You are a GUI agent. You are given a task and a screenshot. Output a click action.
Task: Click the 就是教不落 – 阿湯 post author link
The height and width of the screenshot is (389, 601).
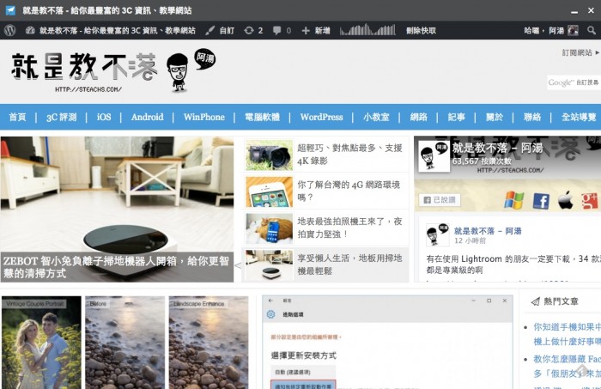pyautogui.click(x=488, y=231)
